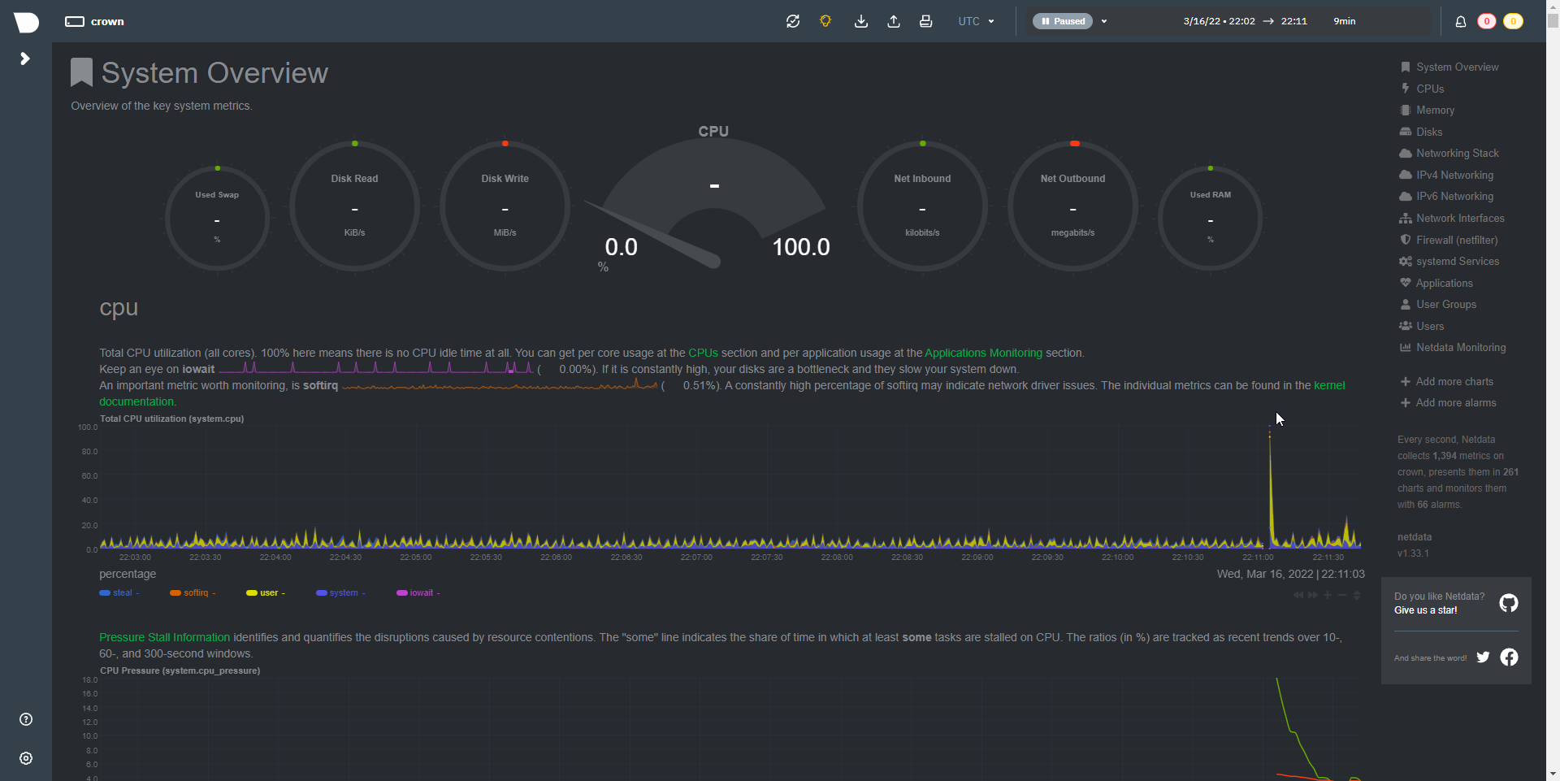1560x781 pixels.
Task: Click the Disk Write gauge
Action: [505, 206]
